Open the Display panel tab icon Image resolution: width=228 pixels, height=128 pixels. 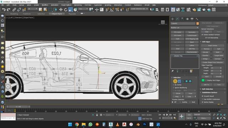tap(192, 19)
